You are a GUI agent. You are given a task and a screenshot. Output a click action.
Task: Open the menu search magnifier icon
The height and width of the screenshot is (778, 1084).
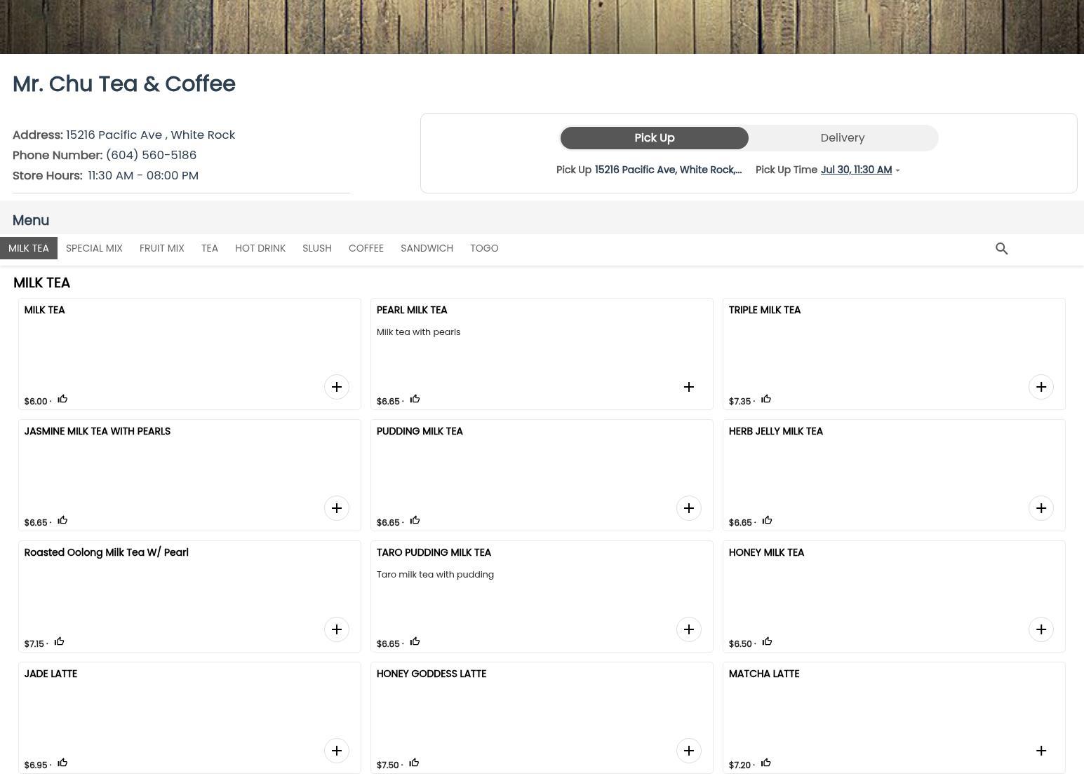(x=1001, y=249)
